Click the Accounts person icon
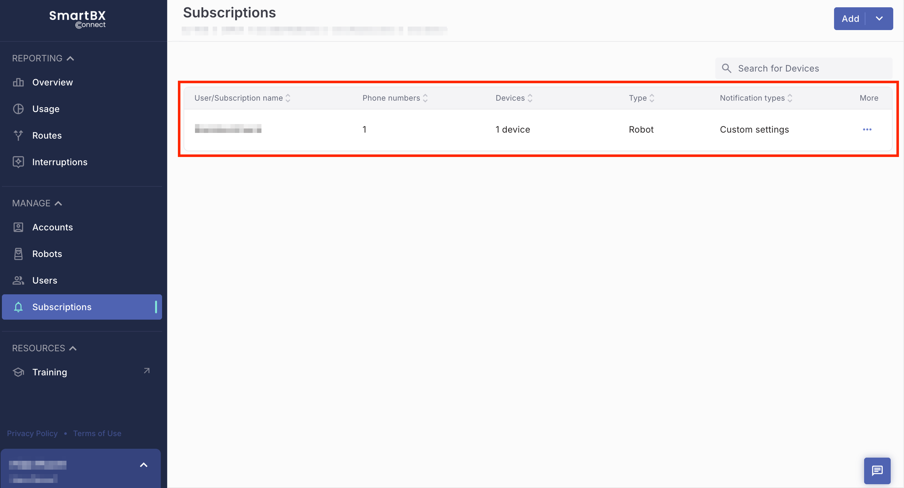904x488 pixels. point(18,227)
